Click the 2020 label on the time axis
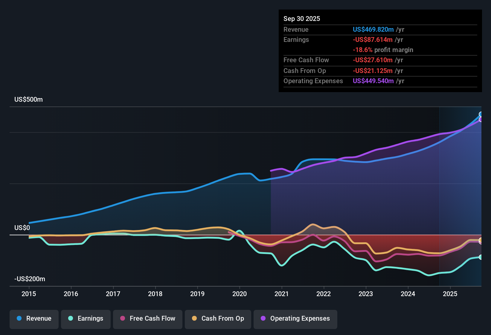The height and width of the screenshot is (335, 491). pos(240,294)
